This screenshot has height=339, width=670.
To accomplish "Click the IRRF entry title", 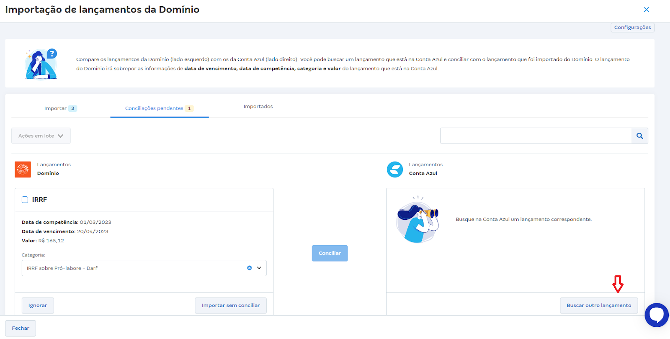I will [x=39, y=200].
